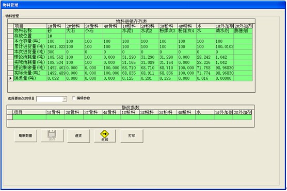Open the 选择要修改的项目 dropdown
Screen dimensions: 287x191
pos(65,99)
